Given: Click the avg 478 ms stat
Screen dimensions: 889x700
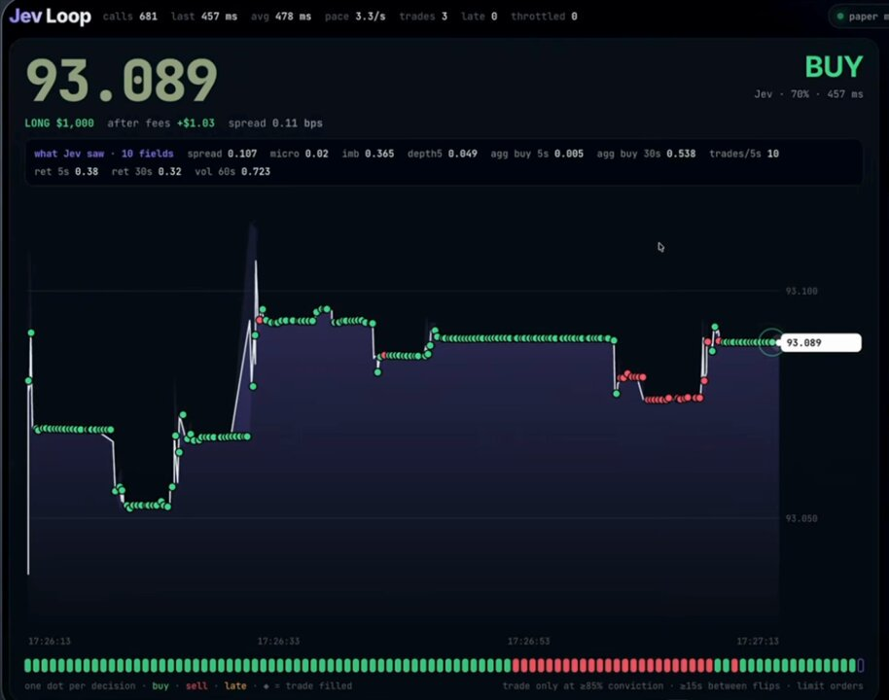Looking at the screenshot, I should [x=281, y=17].
